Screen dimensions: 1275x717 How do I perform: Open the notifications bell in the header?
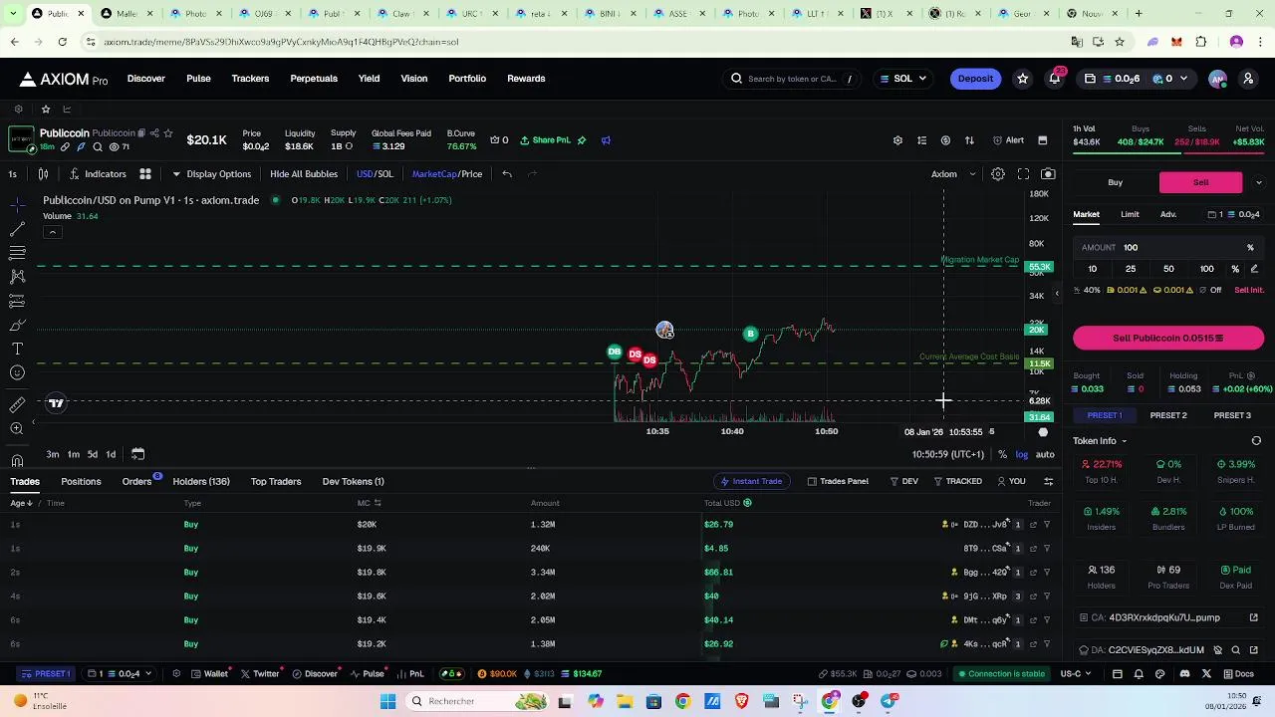[x=1054, y=79]
